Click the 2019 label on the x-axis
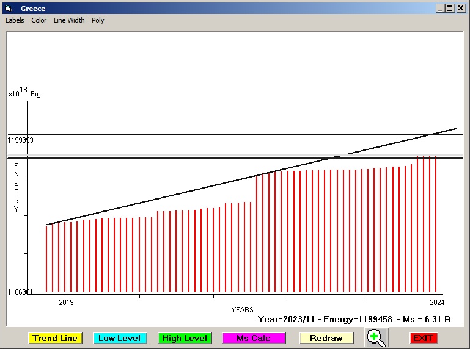The width and height of the screenshot is (470, 349). click(65, 302)
